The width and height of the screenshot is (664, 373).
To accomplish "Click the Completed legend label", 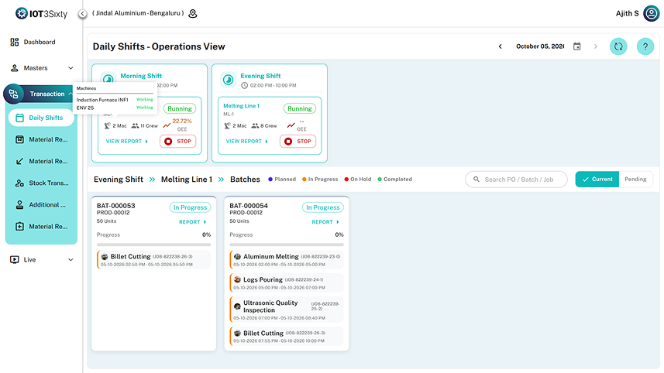I will pos(397,180).
